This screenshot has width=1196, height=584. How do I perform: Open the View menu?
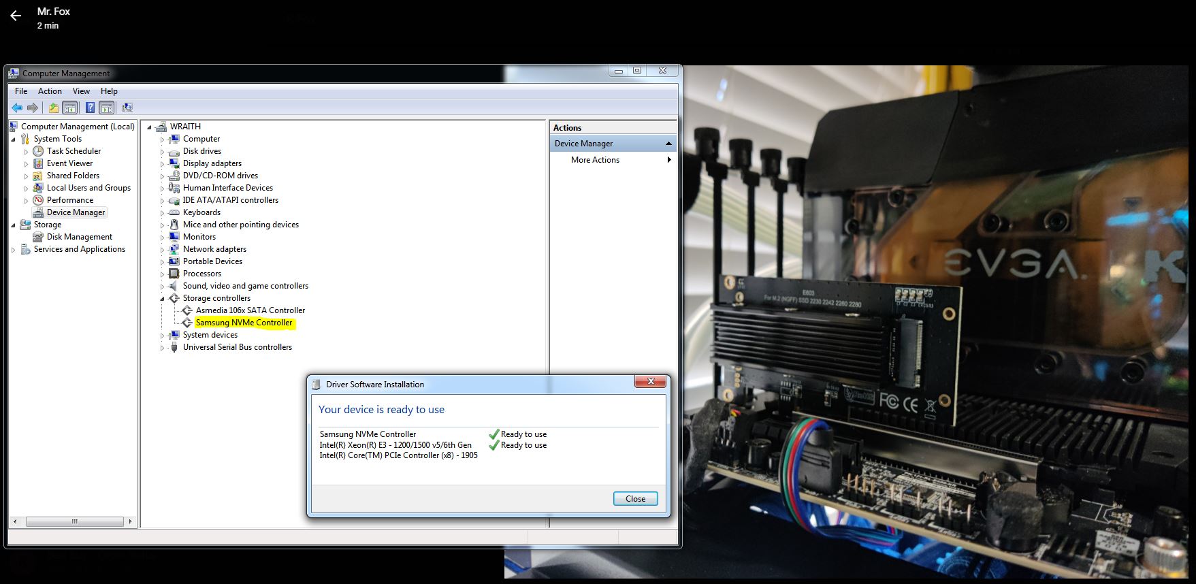(81, 91)
